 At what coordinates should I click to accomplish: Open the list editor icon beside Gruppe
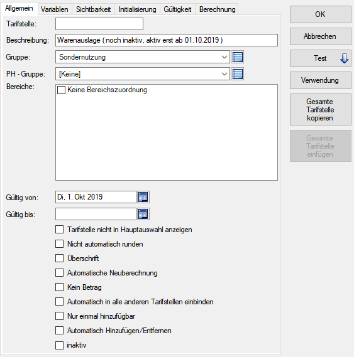click(238, 57)
